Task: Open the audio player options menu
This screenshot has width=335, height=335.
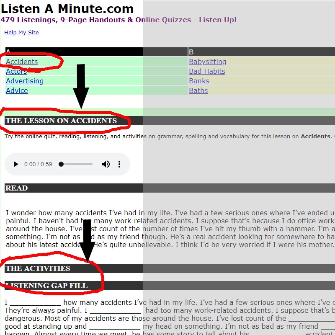Action: click(x=119, y=164)
